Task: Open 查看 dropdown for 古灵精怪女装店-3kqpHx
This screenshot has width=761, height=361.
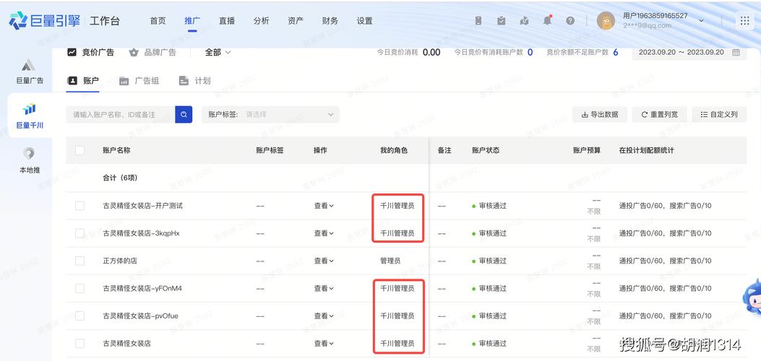Action: coord(324,233)
